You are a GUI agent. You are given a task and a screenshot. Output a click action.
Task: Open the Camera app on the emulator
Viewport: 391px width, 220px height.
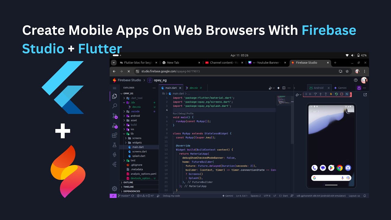point(348,168)
